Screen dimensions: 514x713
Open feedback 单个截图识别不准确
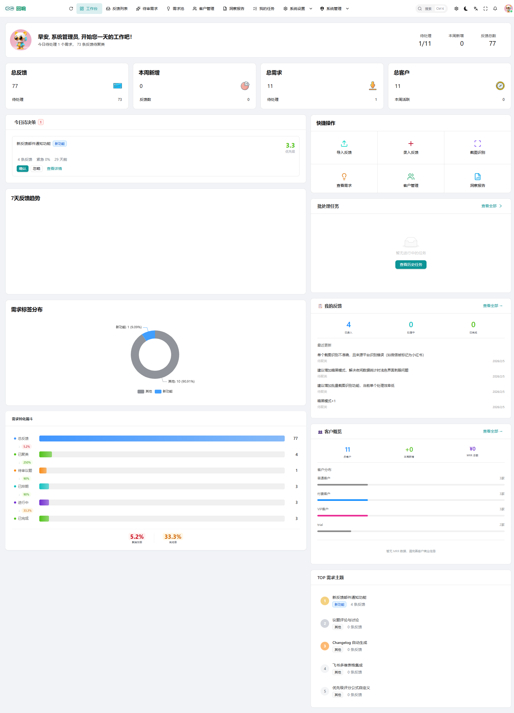(371, 355)
